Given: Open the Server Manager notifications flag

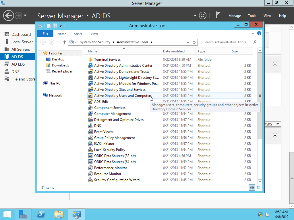Looking at the screenshot, I should pos(218,15).
